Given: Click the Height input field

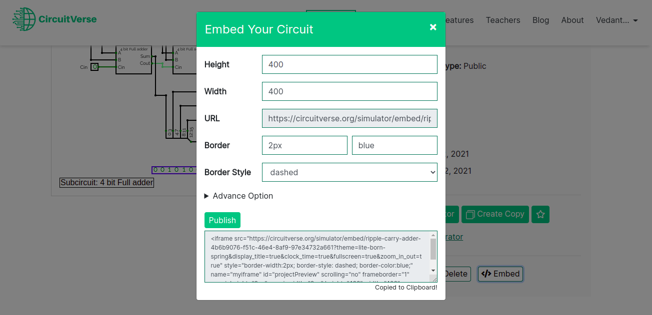Looking at the screenshot, I should point(349,64).
